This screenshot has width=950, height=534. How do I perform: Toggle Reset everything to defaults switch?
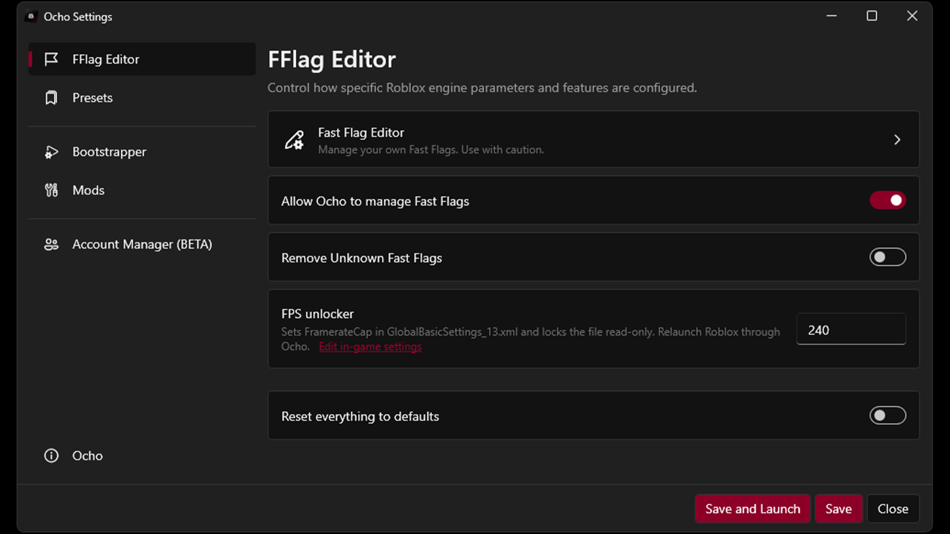coord(888,415)
